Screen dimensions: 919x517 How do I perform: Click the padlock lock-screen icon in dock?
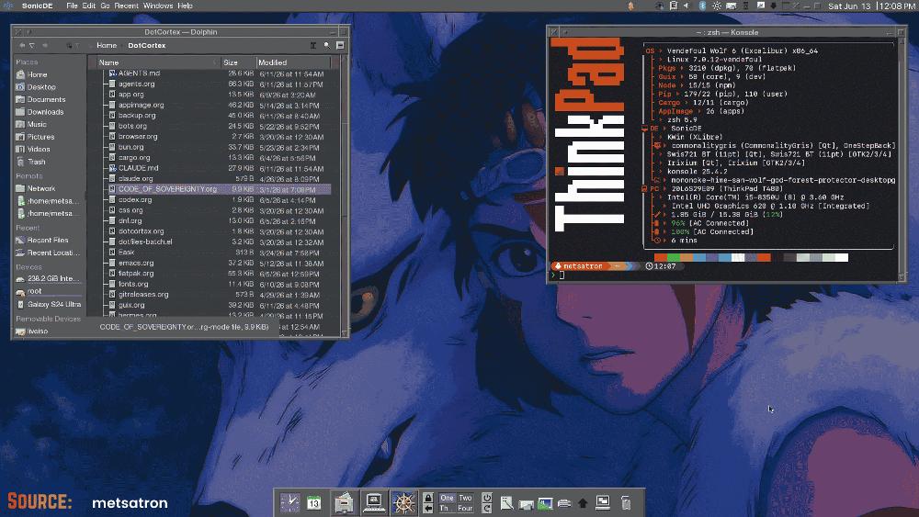tap(428, 497)
